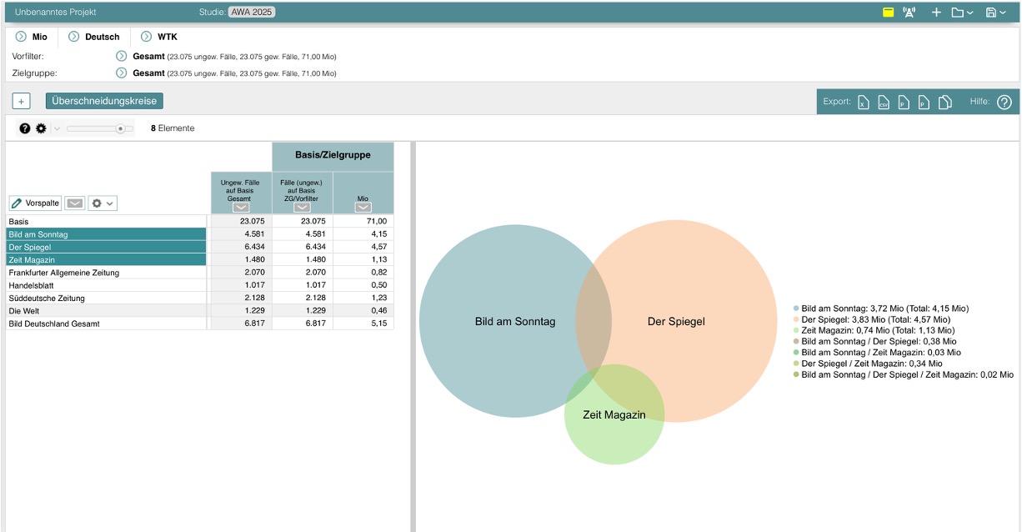This screenshot has width=1022, height=532.
Task: Expand the Zielgruppe Gesamt selector
Action: tap(121, 73)
